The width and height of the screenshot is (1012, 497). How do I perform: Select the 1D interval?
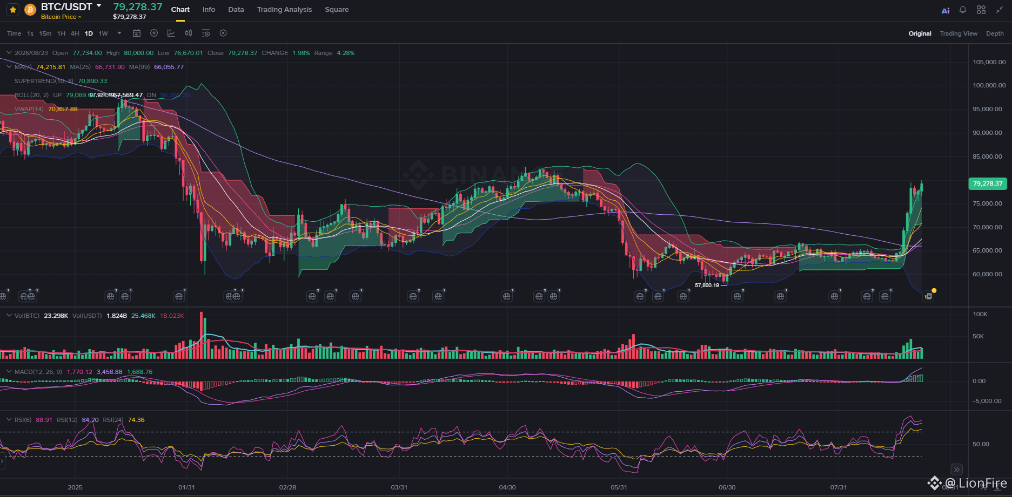click(89, 33)
